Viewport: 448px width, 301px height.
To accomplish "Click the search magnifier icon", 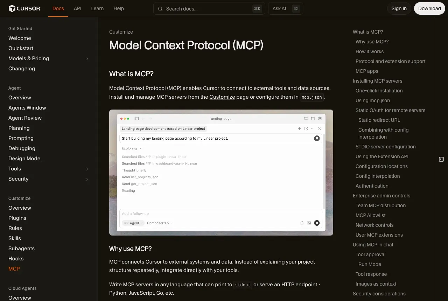I will pyautogui.click(x=160, y=9).
